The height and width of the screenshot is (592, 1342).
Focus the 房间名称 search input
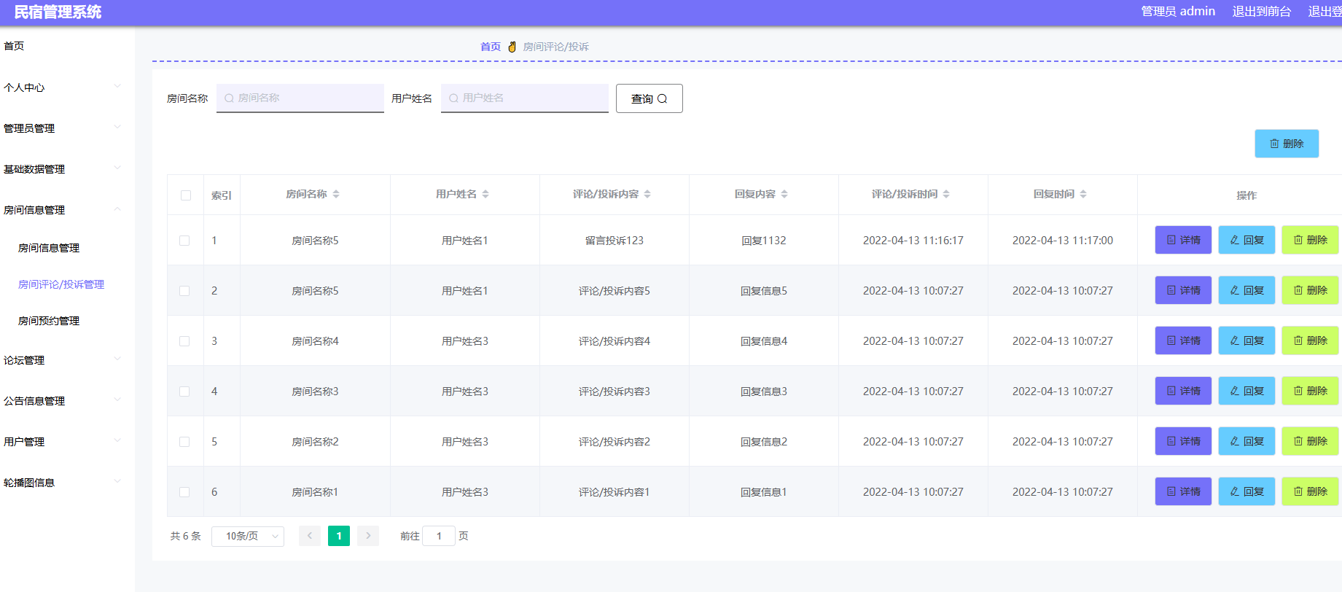(300, 98)
